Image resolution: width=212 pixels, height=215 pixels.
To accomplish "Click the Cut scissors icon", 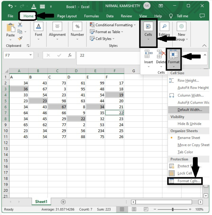I will pos(20,25).
